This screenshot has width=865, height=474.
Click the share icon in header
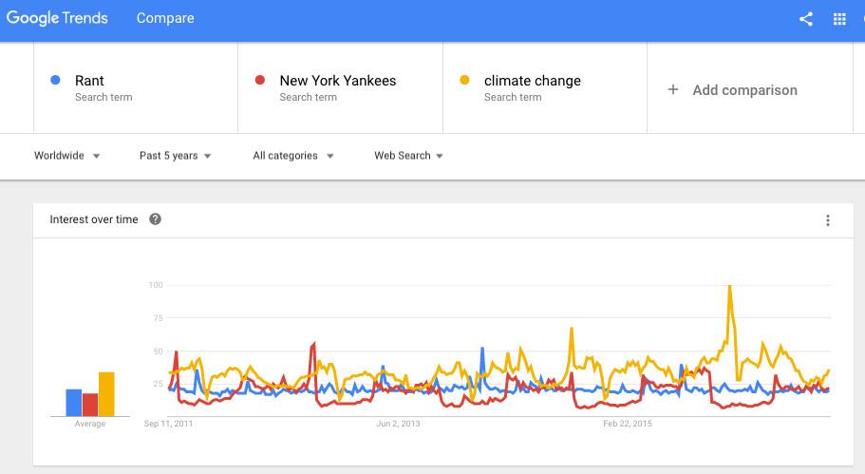coord(806,18)
